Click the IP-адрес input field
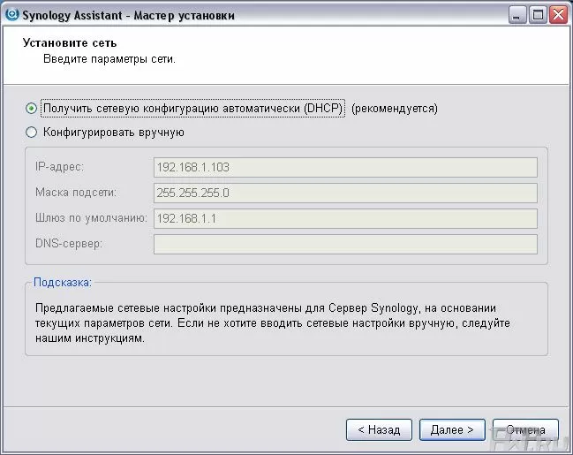The width and height of the screenshot is (573, 455). (345, 167)
